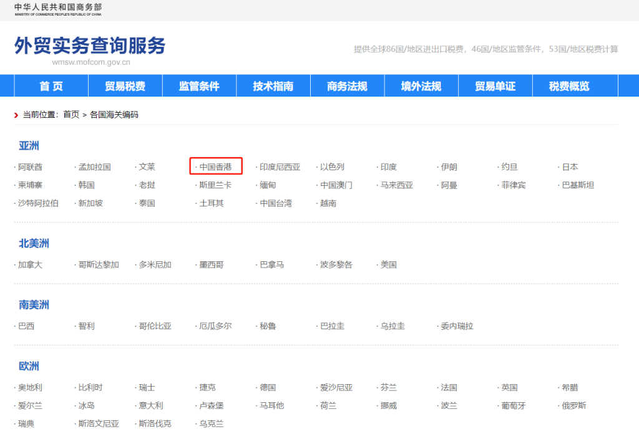Viewport: 639px width, 439px height.
Task: Click the 缅甸 link
Action: [x=268, y=185]
